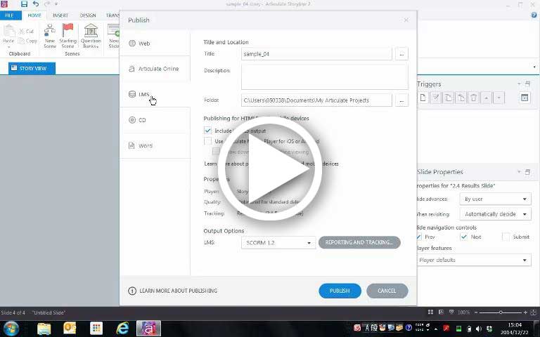Browse for folder using the Folder ellipsis button
This screenshot has width=540, height=337.
(401, 100)
